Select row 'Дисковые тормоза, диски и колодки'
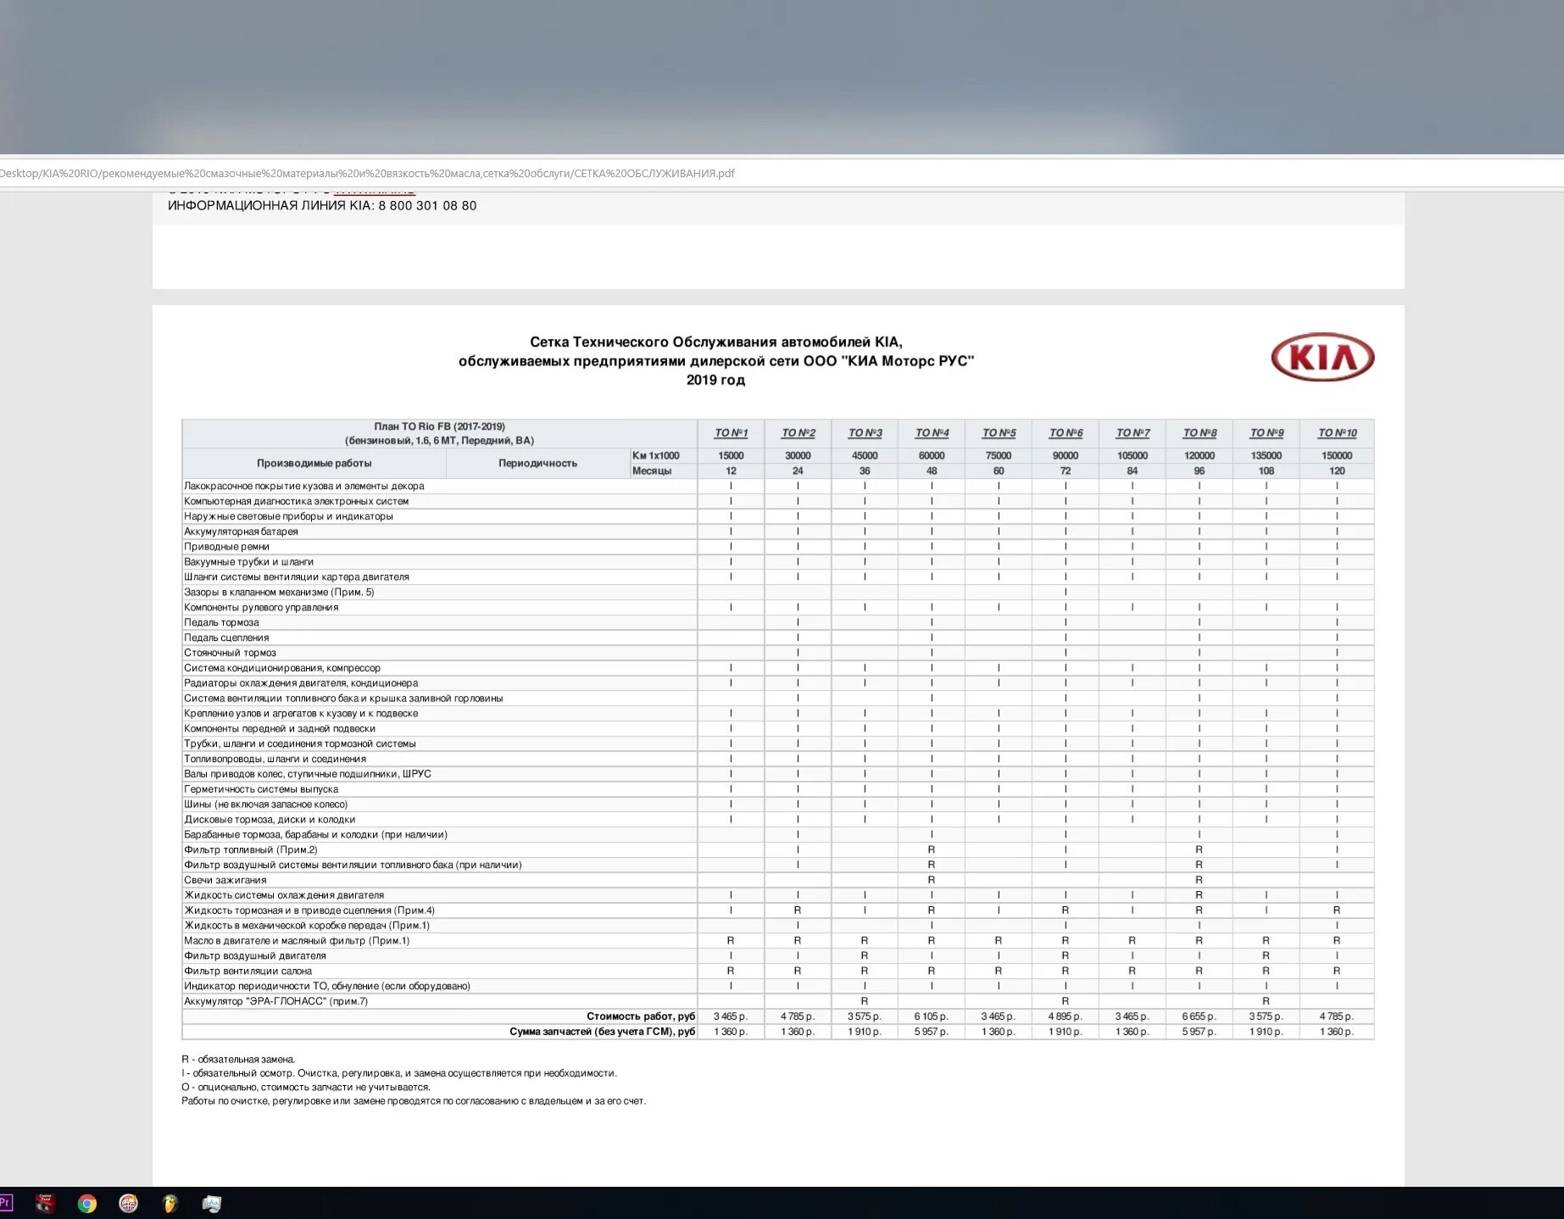The image size is (1564, 1219). point(777,820)
